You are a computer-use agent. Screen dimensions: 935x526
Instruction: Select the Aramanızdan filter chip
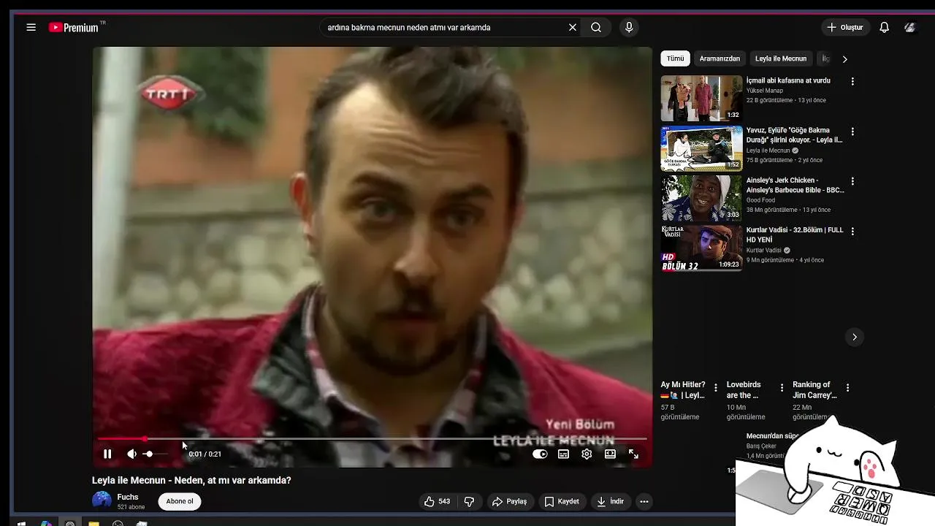[720, 58]
